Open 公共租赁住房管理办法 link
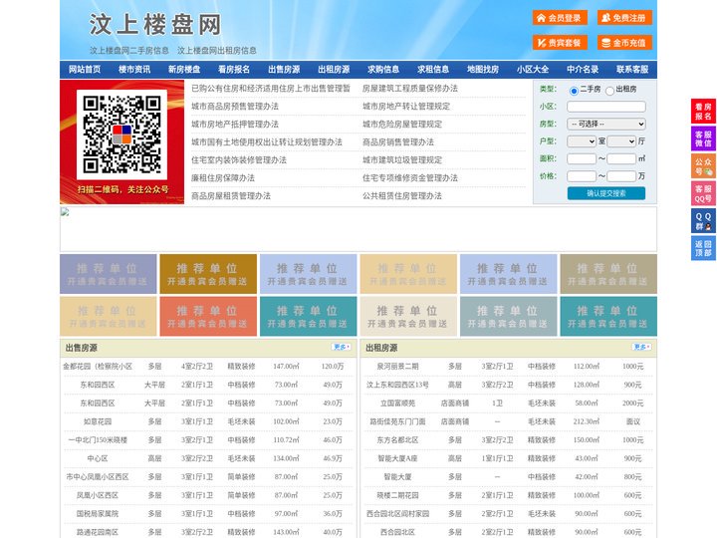This screenshot has width=717, height=538. coord(402,196)
